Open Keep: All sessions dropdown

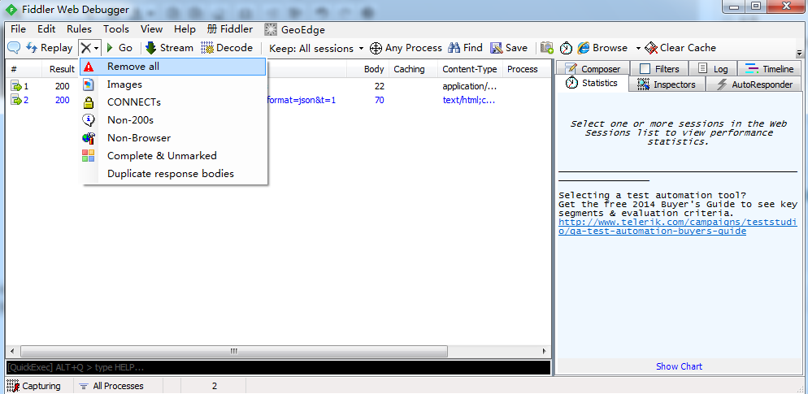coord(316,49)
